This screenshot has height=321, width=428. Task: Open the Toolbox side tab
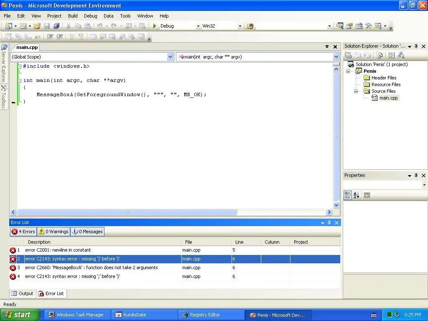click(x=4, y=97)
